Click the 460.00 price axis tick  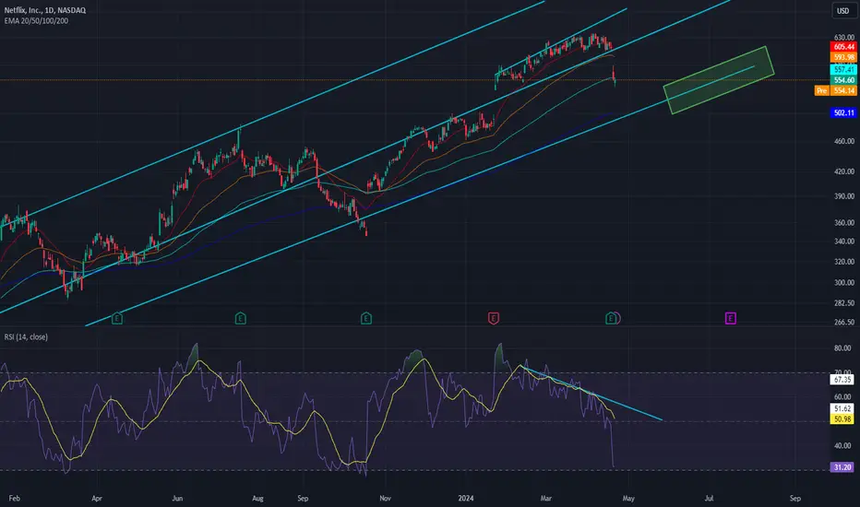tap(844, 141)
